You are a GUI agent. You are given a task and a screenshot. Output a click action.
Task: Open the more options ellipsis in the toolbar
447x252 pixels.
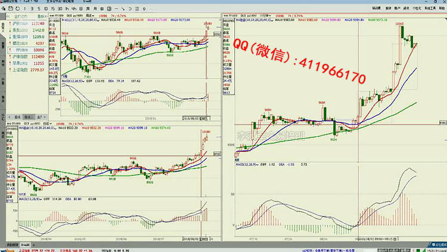tap(151, 8)
